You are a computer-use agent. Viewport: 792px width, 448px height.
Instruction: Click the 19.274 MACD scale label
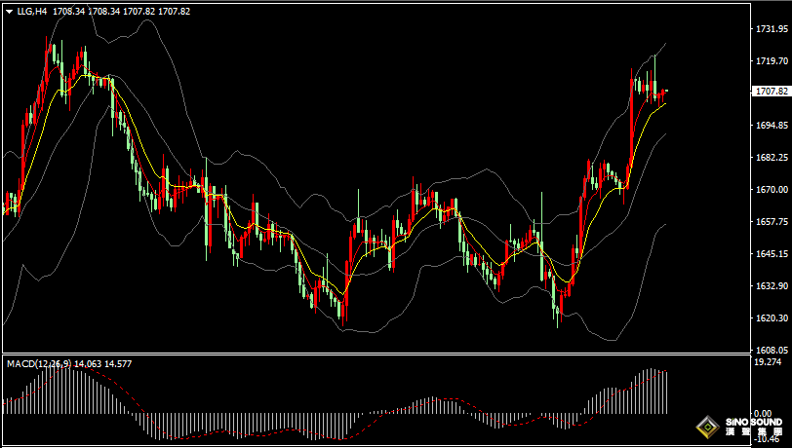(x=769, y=361)
